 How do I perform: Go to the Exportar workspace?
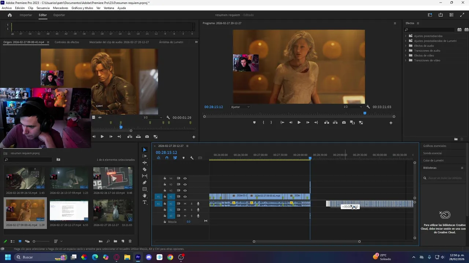pyautogui.click(x=59, y=15)
